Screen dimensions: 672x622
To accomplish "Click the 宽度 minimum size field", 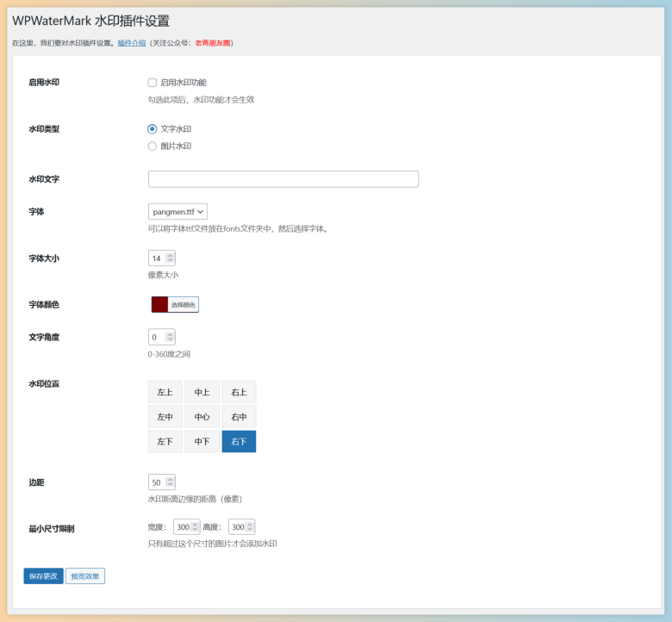I will point(186,527).
